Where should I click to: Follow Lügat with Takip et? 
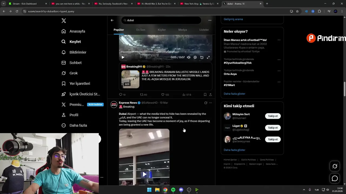(x=273, y=128)
